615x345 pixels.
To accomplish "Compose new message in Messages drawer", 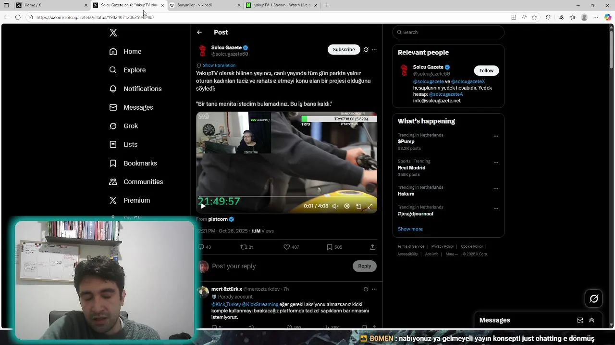I will tap(580, 320).
